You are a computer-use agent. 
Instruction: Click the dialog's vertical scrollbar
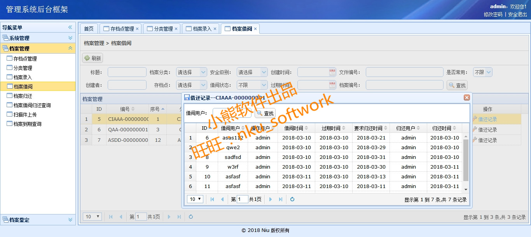point(466,159)
